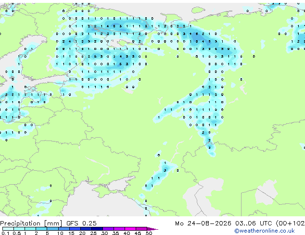
Task: Click the '(00+102' forecast offset text
Action: point(290,223)
